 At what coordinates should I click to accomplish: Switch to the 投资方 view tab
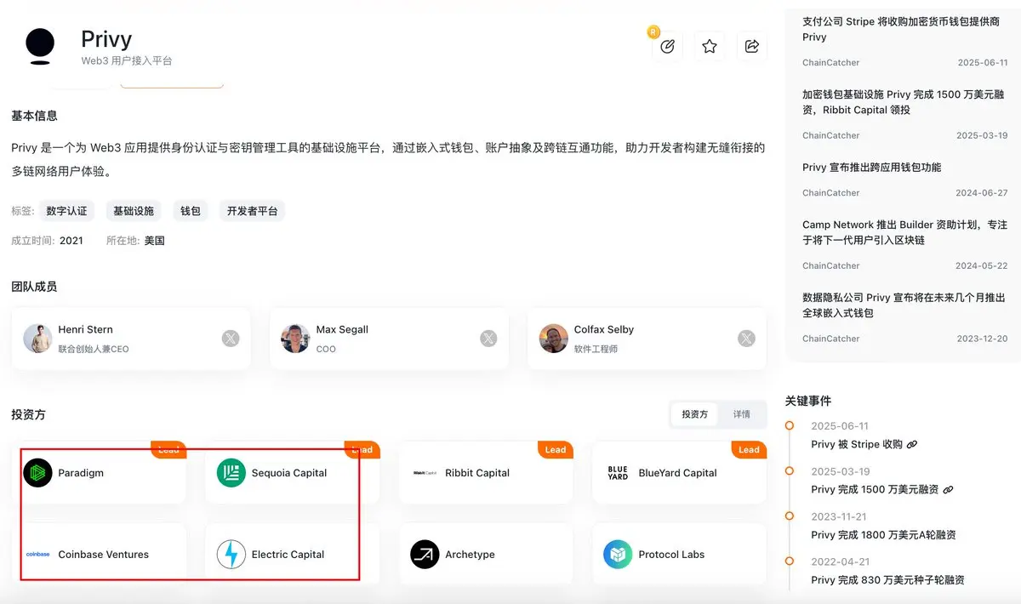tap(694, 414)
